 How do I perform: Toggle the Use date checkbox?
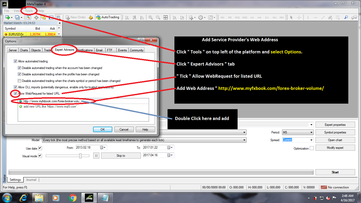(x=40, y=148)
